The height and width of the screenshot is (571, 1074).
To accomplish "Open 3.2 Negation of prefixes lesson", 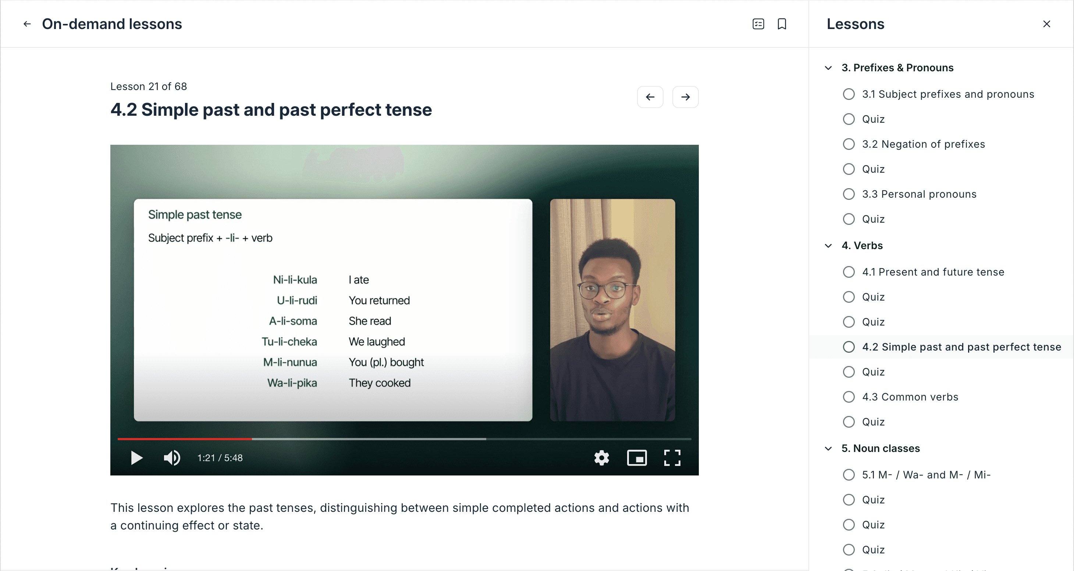I will click(x=923, y=144).
